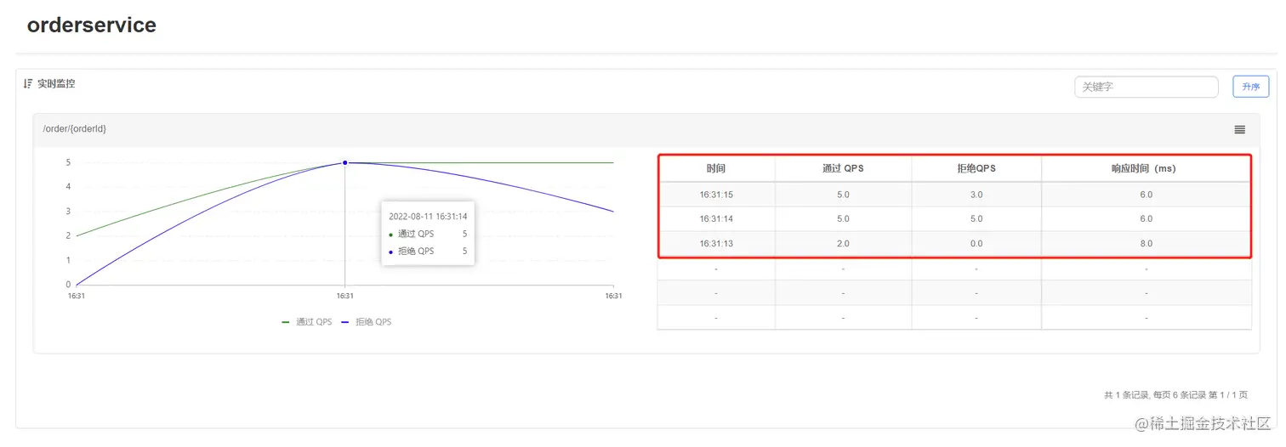Viewport: 1286px width, 447px height.
Task: Select the 16:31:15 time cell
Action: pyautogui.click(x=716, y=195)
